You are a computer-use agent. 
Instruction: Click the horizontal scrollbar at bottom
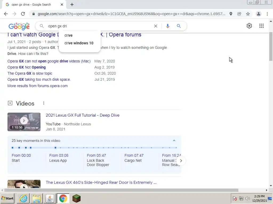click(x=121, y=190)
